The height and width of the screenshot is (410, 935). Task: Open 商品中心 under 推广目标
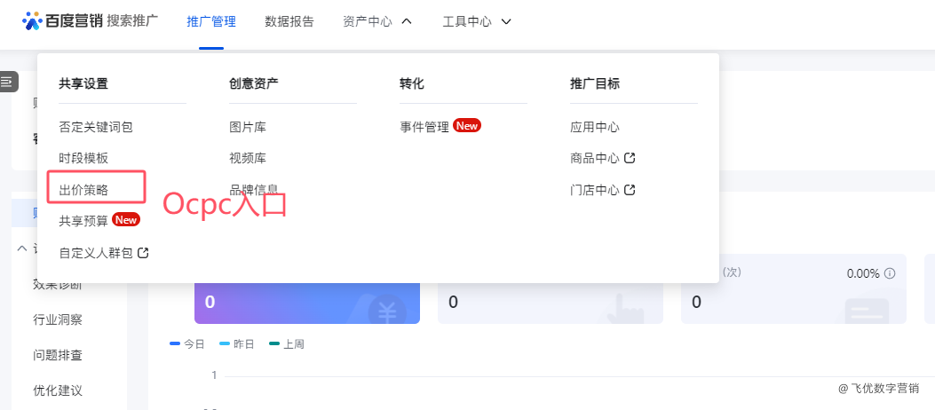click(x=595, y=158)
